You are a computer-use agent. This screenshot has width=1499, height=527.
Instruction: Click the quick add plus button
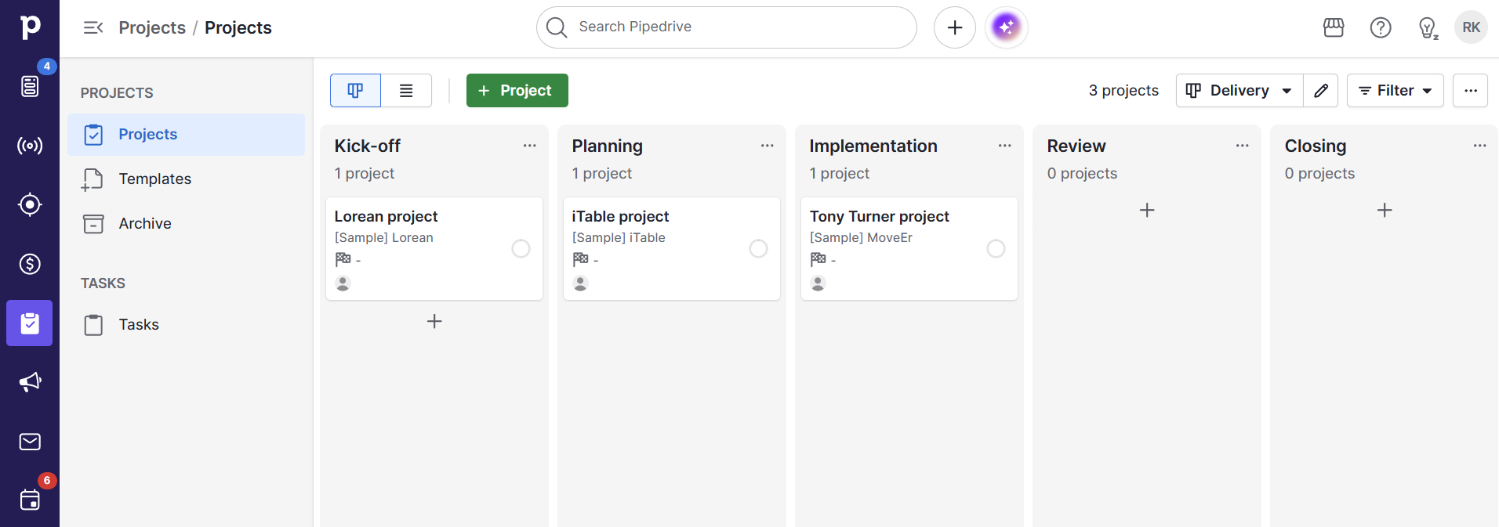[955, 27]
